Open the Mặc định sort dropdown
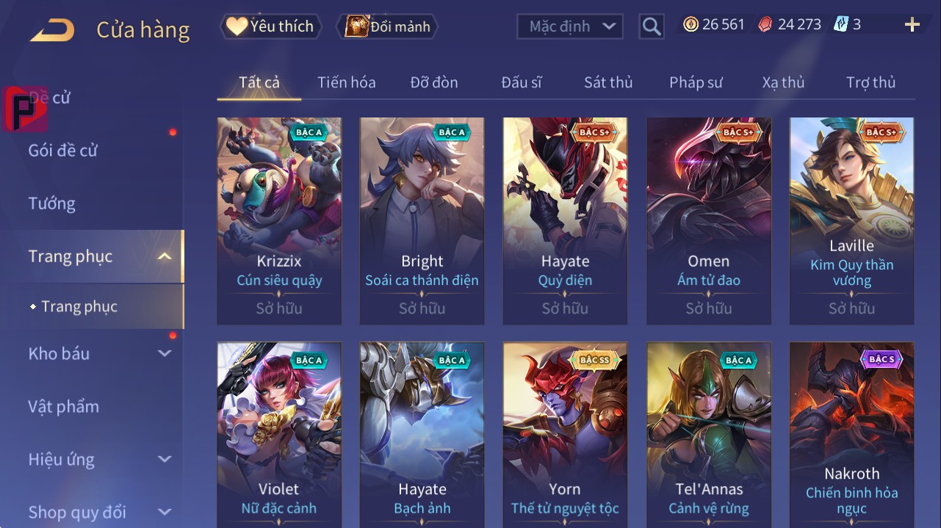This screenshot has height=528, width=941. pyautogui.click(x=570, y=26)
